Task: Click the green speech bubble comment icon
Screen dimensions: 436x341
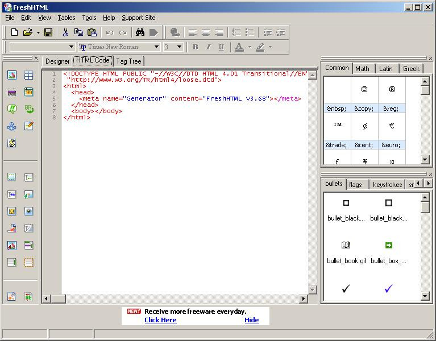Action: [12, 109]
